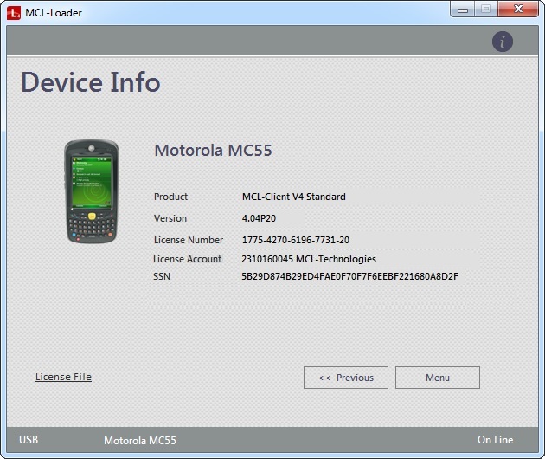This screenshot has height=459, width=545.
Task: Click the Product label
Action: point(170,197)
